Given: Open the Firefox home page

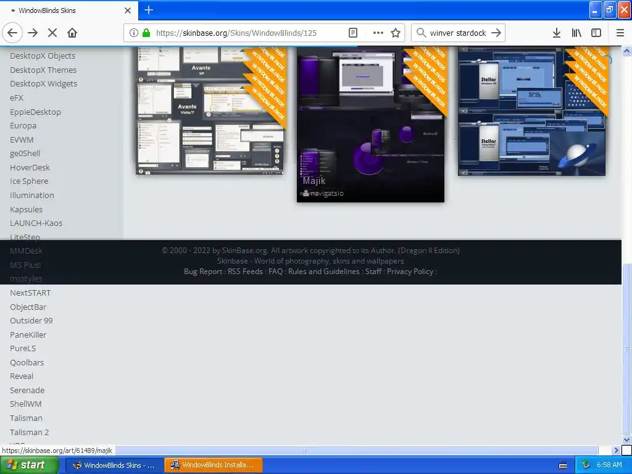Looking at the screenshot, I should pyautogui.click(x=72, y=33).
